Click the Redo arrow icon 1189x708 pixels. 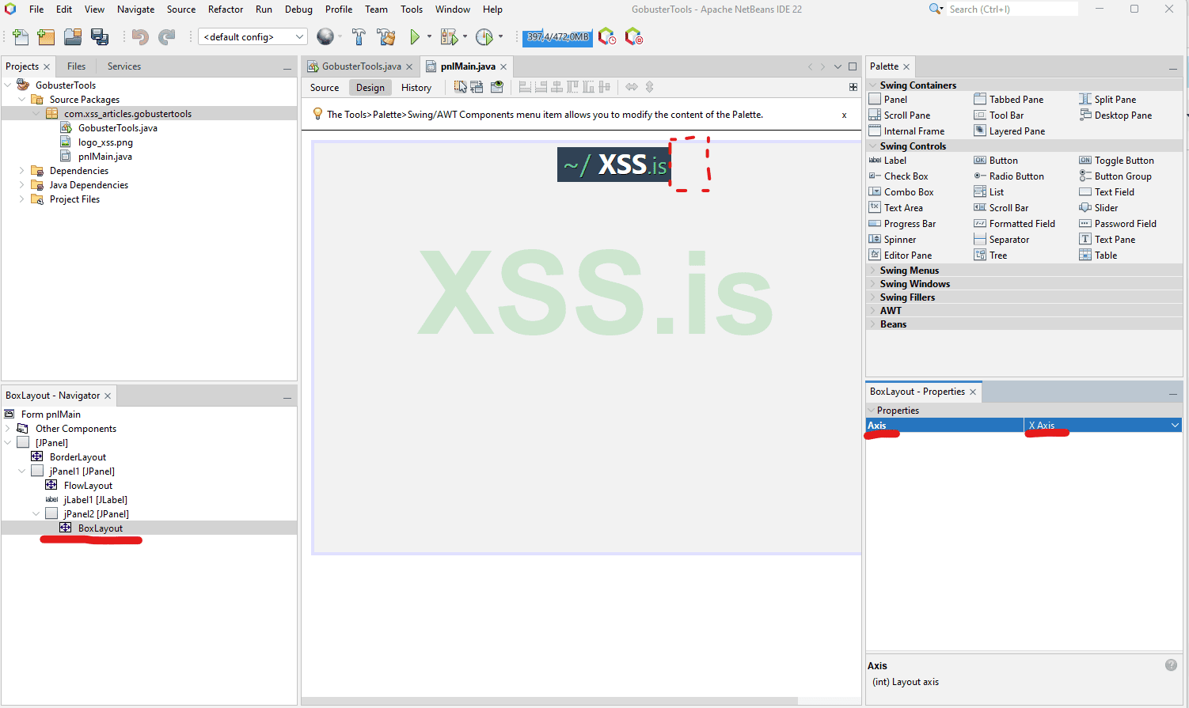167,36
